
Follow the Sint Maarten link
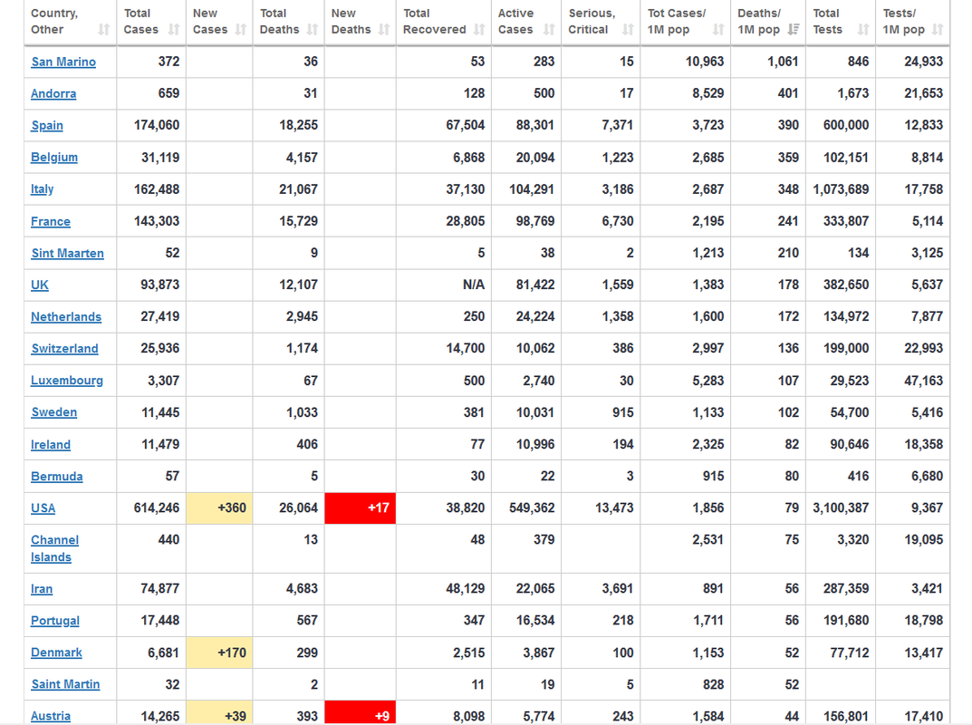click(x=68, y=253)
